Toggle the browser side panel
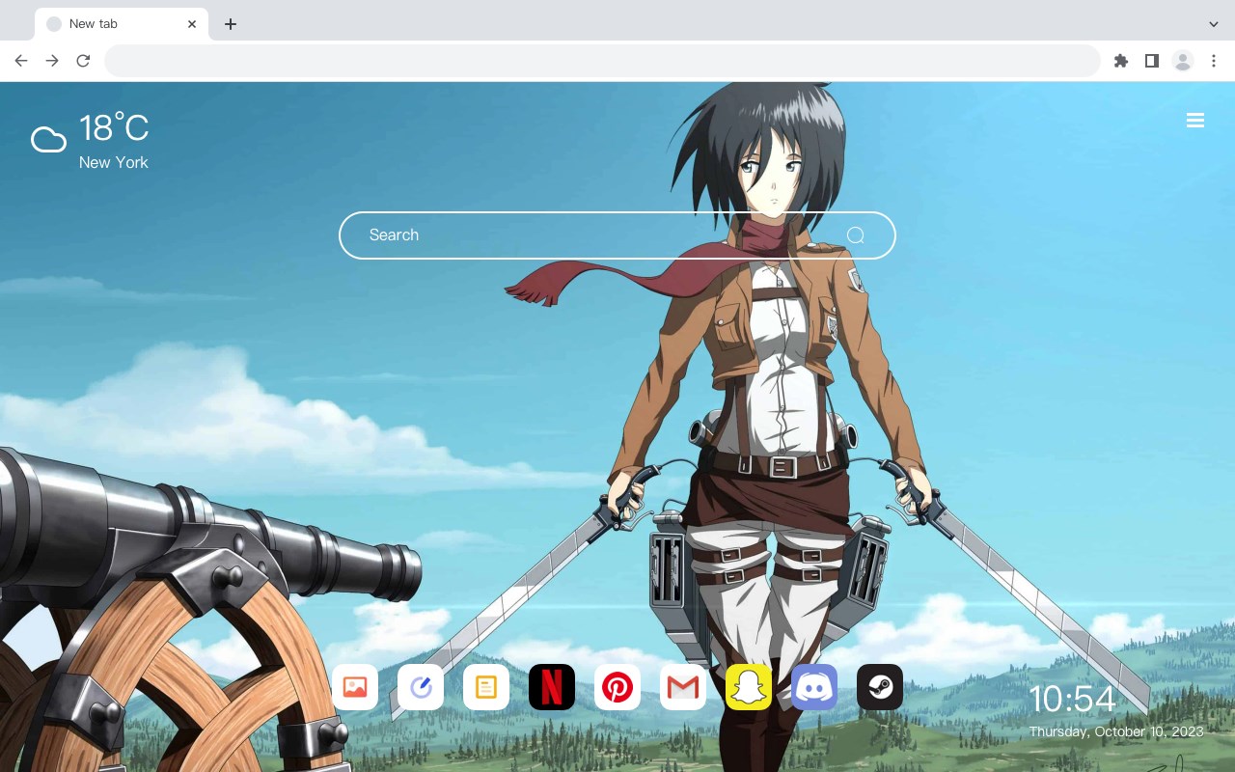This screenshot has height=772, width=1235. click(1152, 61)
